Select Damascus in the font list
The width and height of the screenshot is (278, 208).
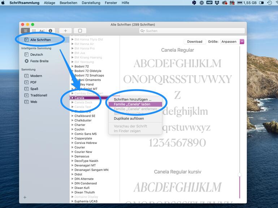click(x=82, y=156)
